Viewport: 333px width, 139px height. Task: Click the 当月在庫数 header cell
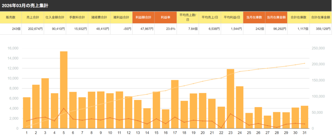[x=254, y=17]
